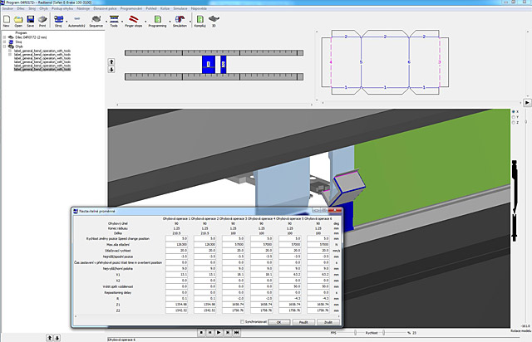Click the up arrow beside tool layout
This screenshot has height=342, width=532.
coord(111,62)
